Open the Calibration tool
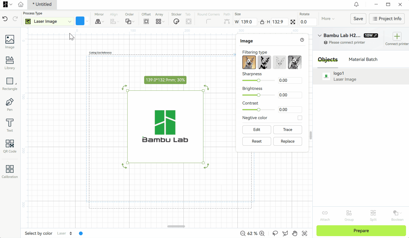This screenshot has width=409, height=238. [10, 172]
